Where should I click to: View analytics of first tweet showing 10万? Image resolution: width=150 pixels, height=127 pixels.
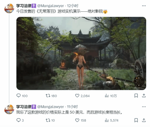click(x=111, y=96)
